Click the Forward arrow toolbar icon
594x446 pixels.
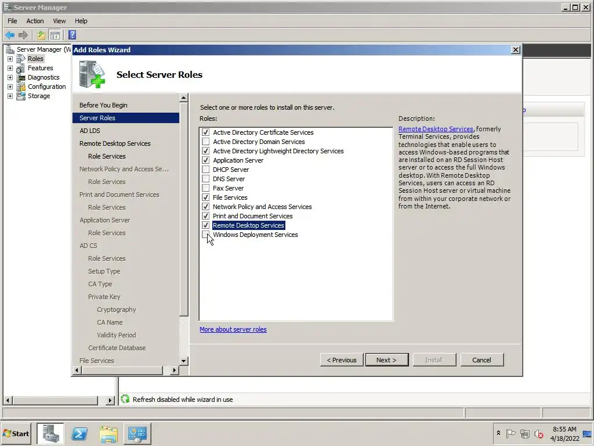(x=23, y=35)
